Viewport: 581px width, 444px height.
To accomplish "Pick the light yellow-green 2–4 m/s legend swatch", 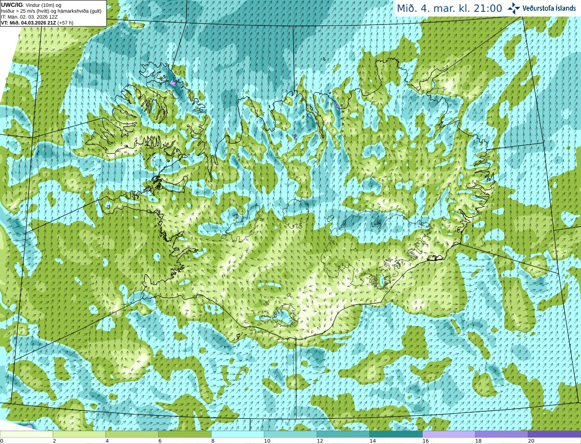I will tap(79, 434).
